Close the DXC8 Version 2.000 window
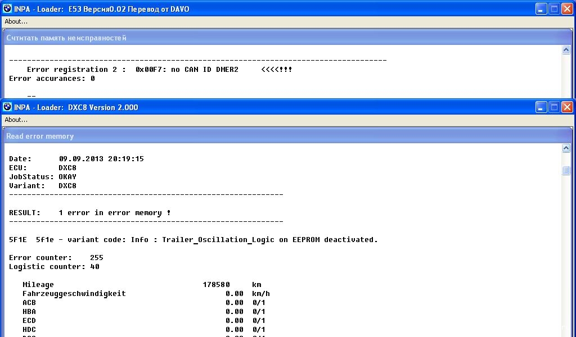Image resolution: width=576 pixels, height=337 pixels. [567, 107]
